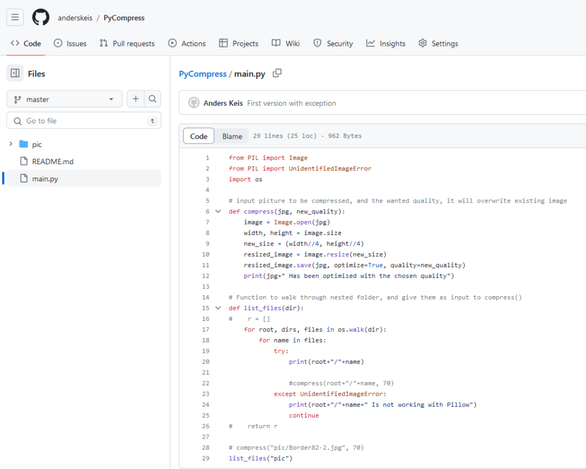Go to the Actions tab
The height and width of the screenshot is (469, 586).
click(187, 43)
